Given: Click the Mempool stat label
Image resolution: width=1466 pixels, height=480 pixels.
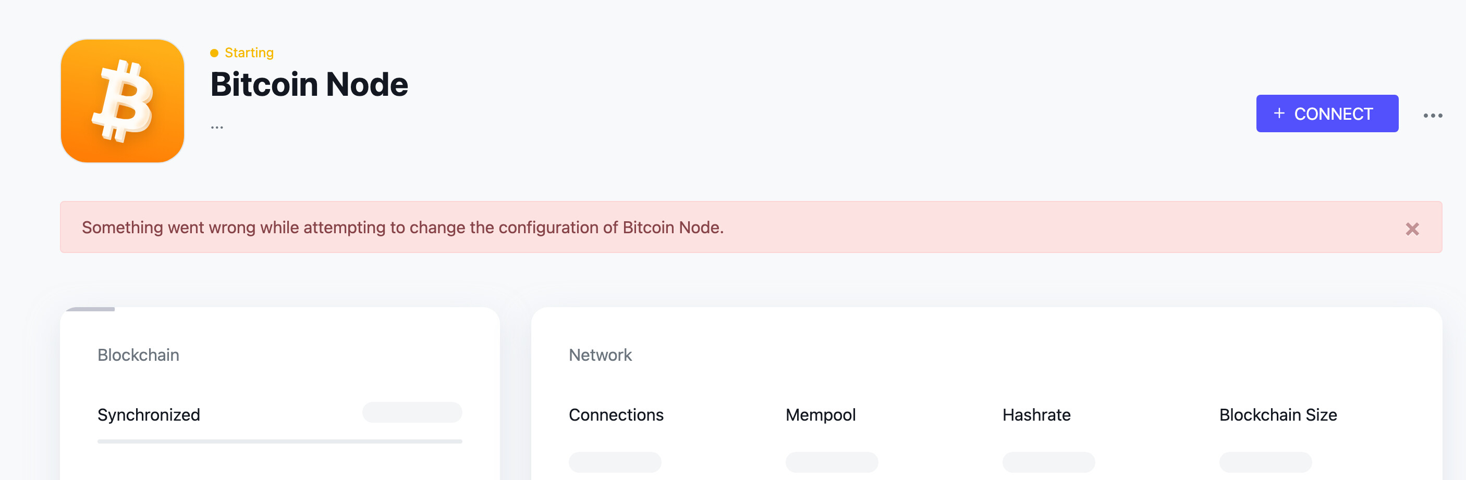Looking at the screenshot, I should click(820, 415).
